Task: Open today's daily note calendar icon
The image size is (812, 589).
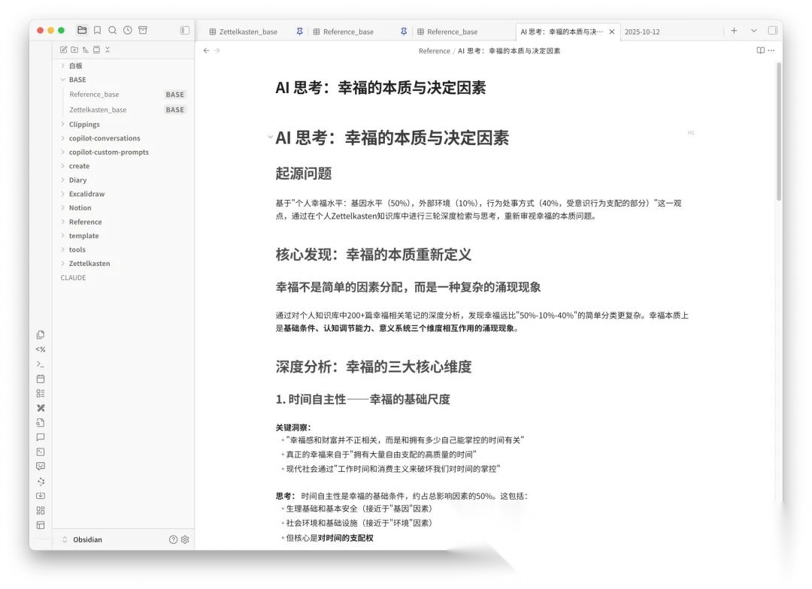Action: (41, 379)
